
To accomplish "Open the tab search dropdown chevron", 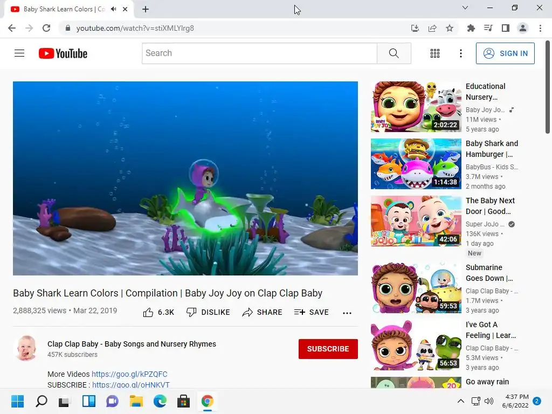I will (465, 8).
